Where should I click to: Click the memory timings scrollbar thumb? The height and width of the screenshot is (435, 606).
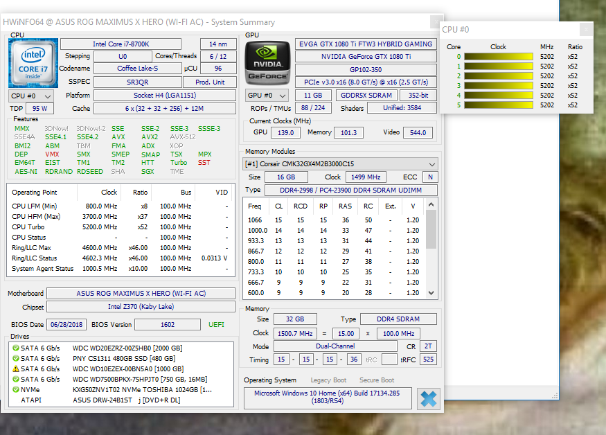pyautogui.click(x=431, y=229)
